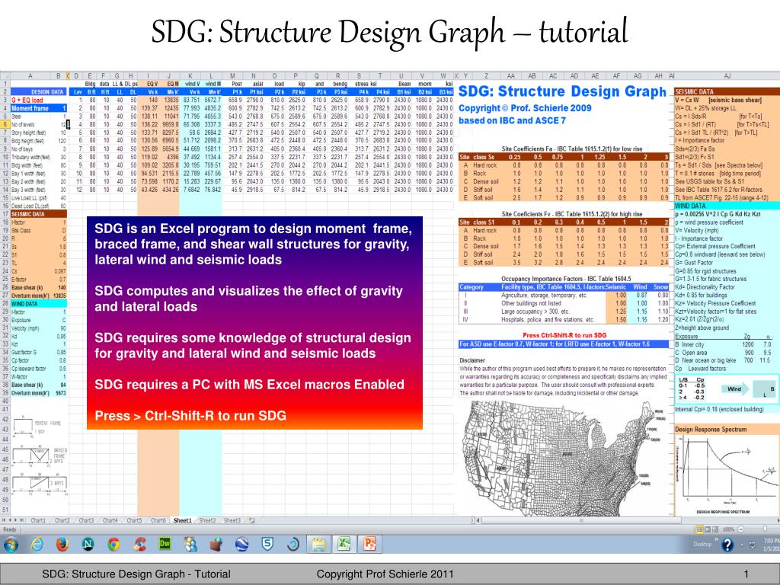
Task: Adjust the Excel zoom slider handle
Action: (x=765, y=529)
